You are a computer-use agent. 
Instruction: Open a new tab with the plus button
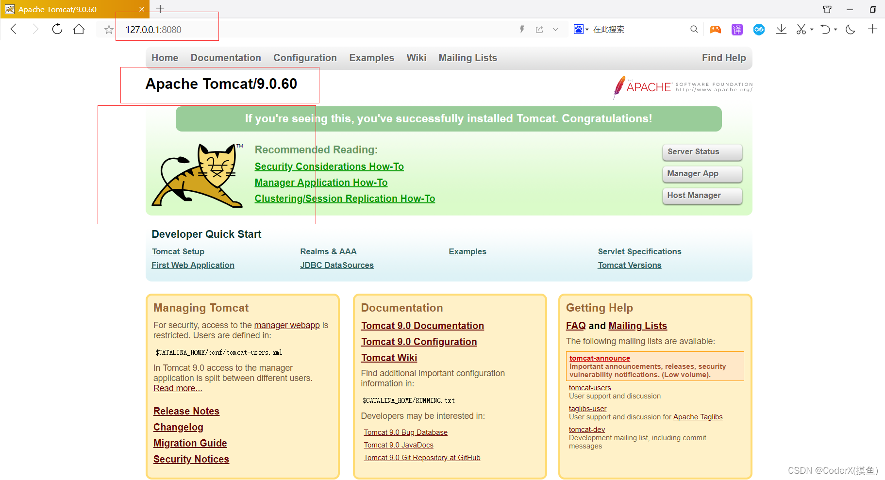click(160, 9)
